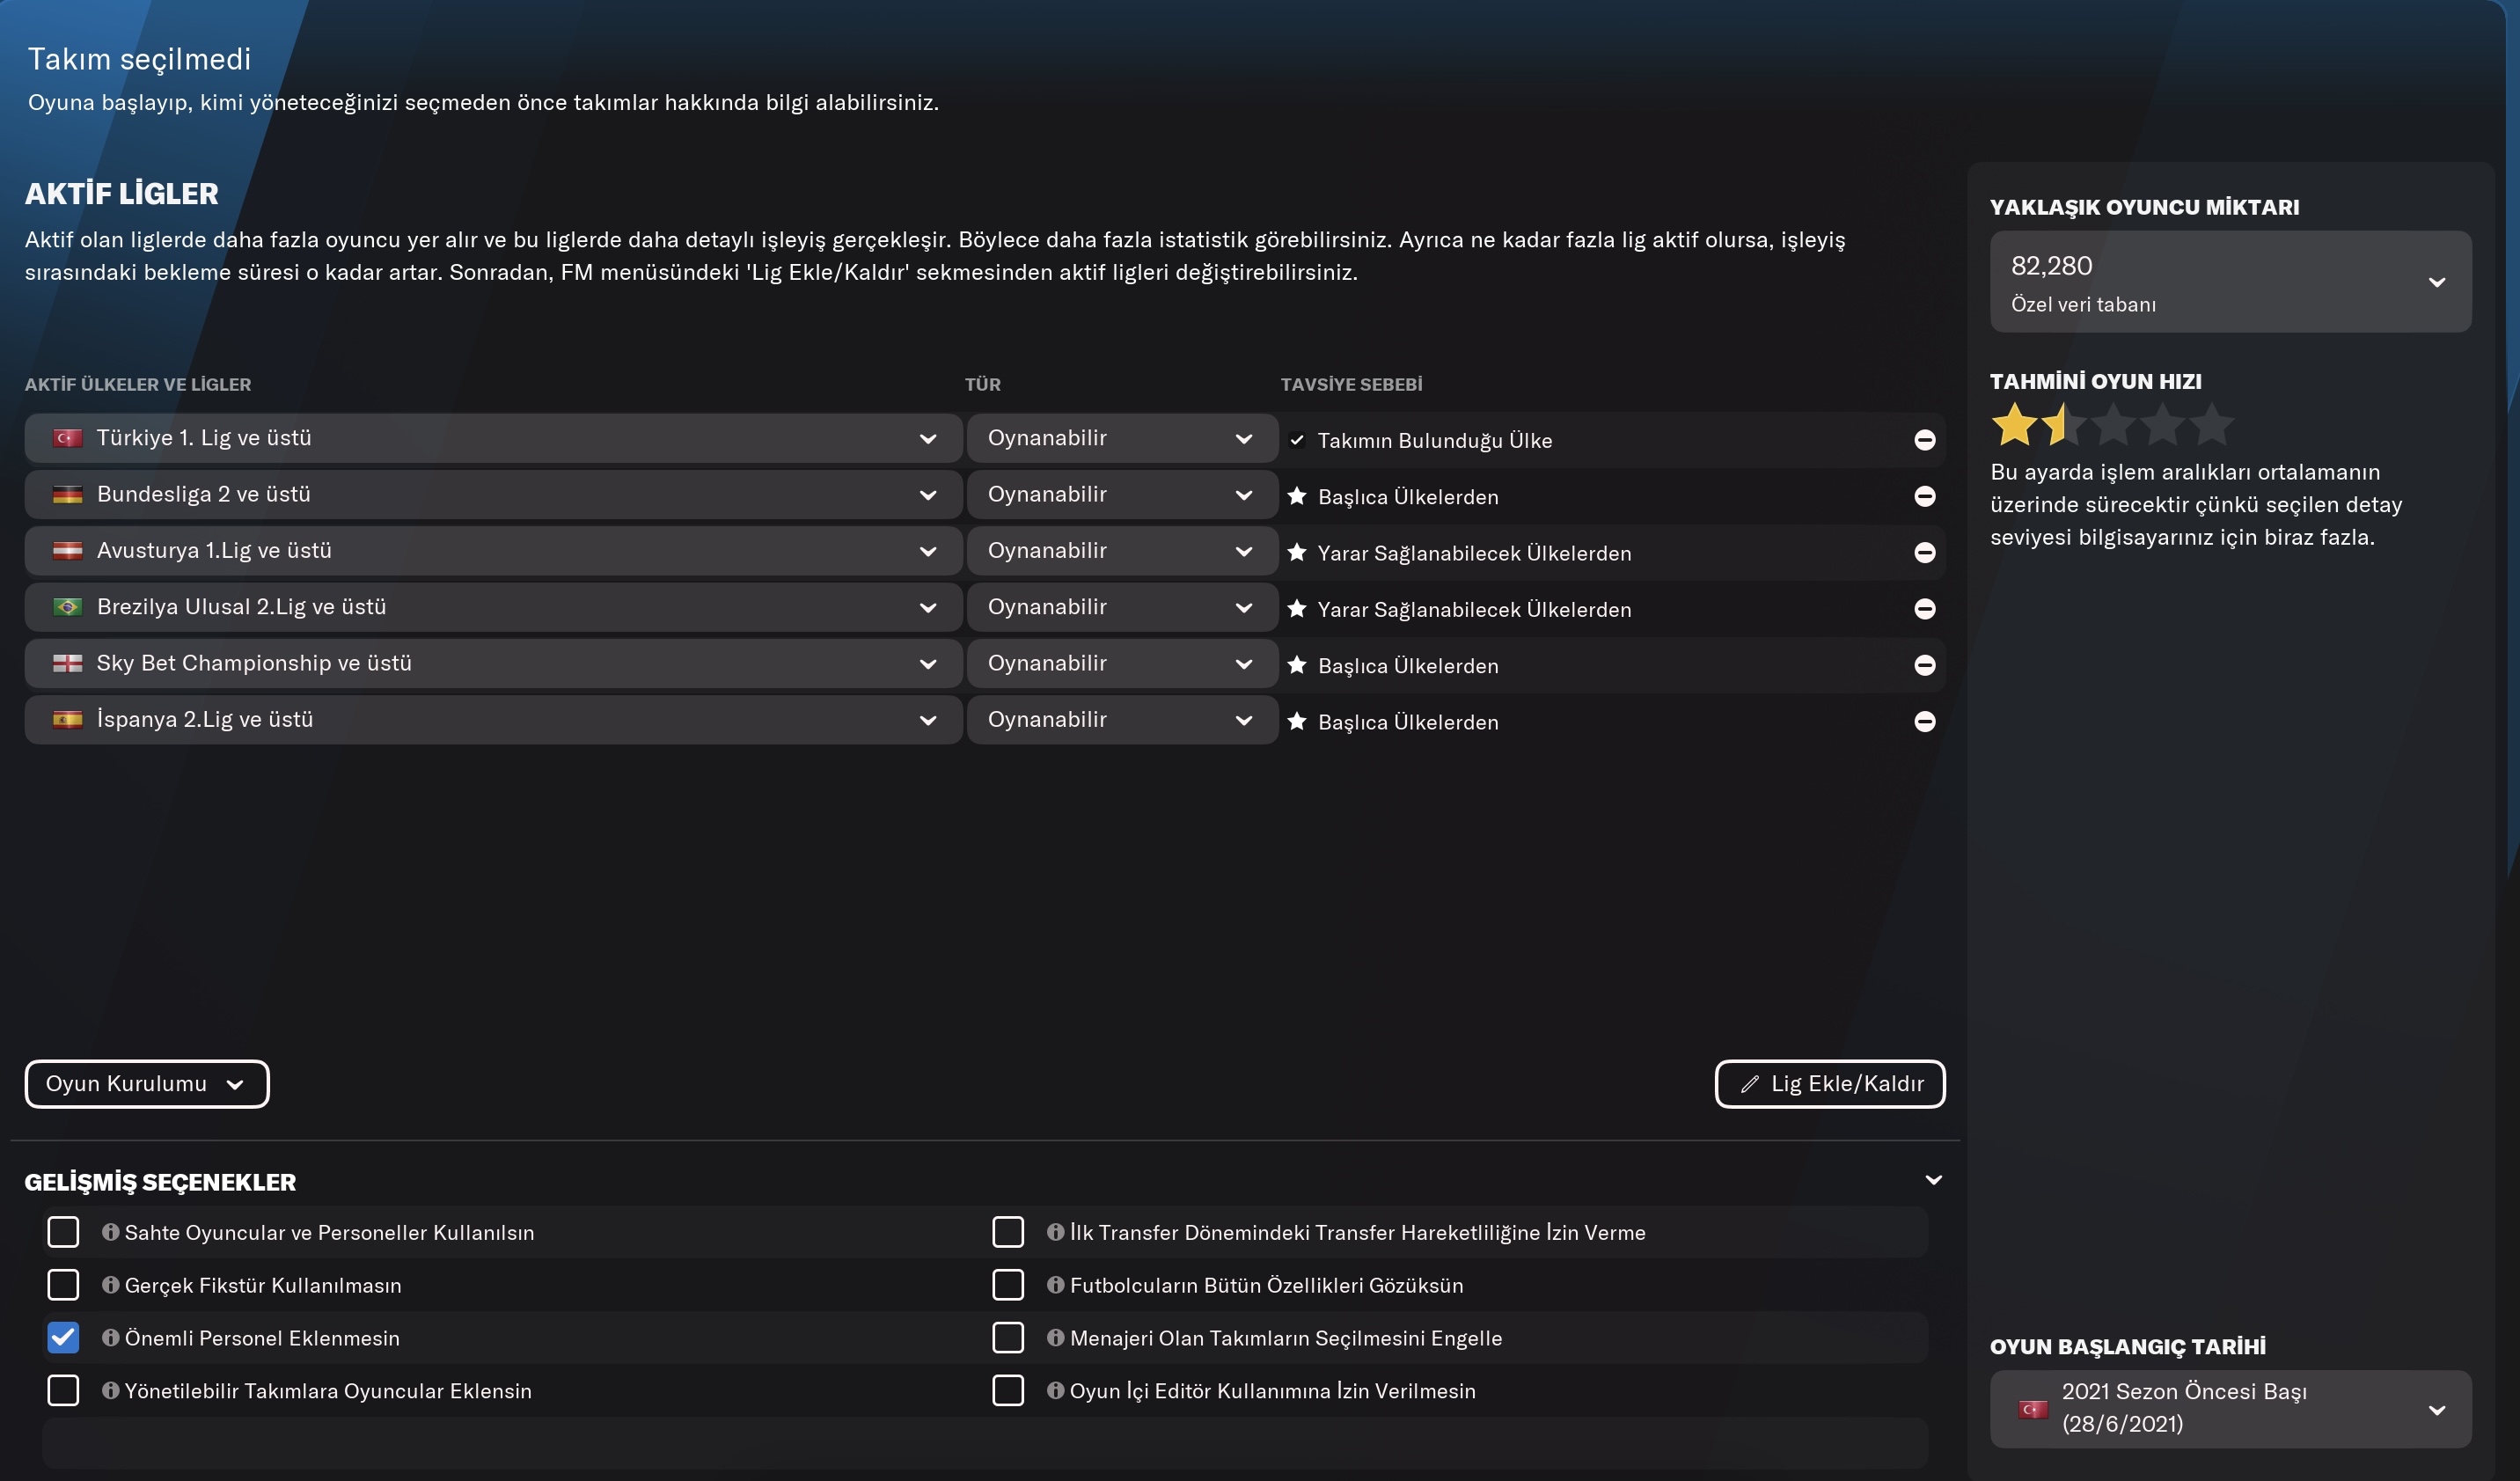Click star icon beside Bundesliga's Başlıca Ülkelerden
The width and height of the screenshot is (2520, 1481).
[1297, 496]
